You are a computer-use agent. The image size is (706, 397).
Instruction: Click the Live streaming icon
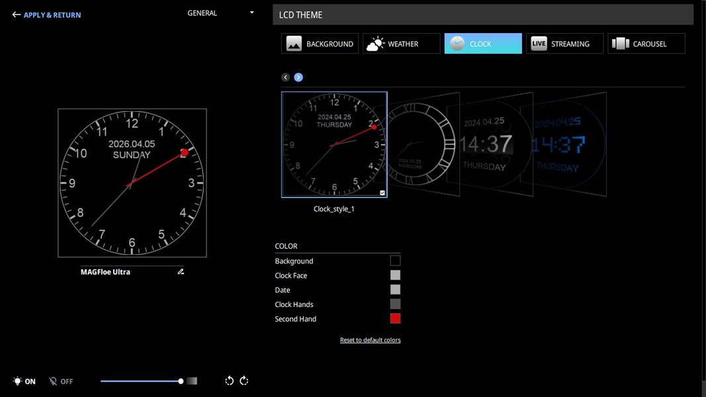click(539, 44)
